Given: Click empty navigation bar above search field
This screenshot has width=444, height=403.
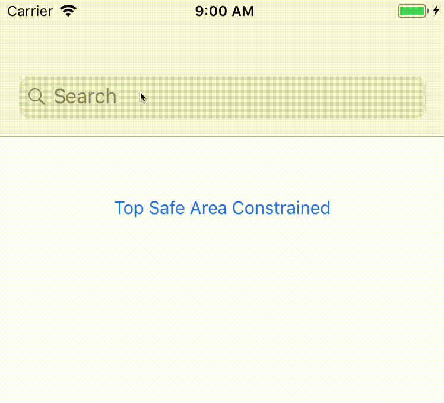Looking at the screenshot, I should pyautogui.click(x=222, y=49).
